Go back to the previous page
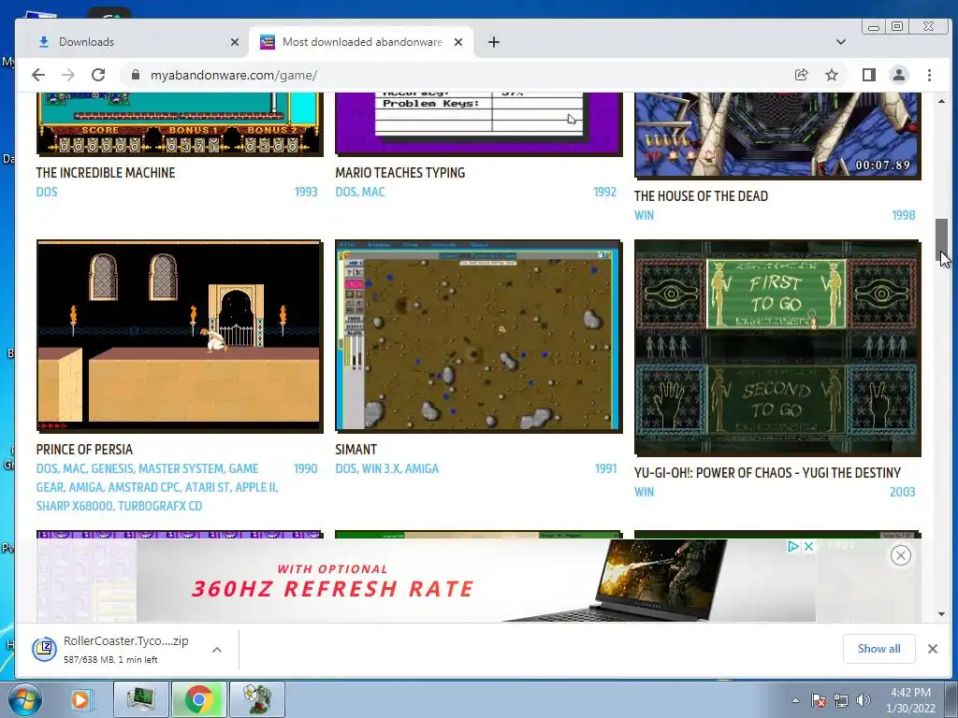The image size is (958, 718). click(38, 75)
